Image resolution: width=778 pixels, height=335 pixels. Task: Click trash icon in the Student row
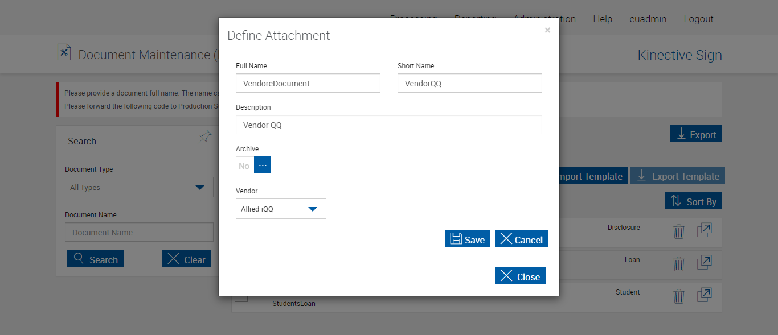[x=678, y=296]
